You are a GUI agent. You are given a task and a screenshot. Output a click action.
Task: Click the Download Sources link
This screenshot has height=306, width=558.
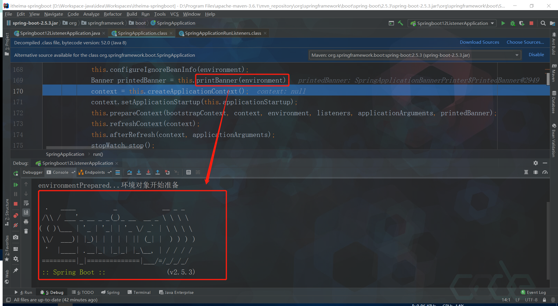click(479, 42)
